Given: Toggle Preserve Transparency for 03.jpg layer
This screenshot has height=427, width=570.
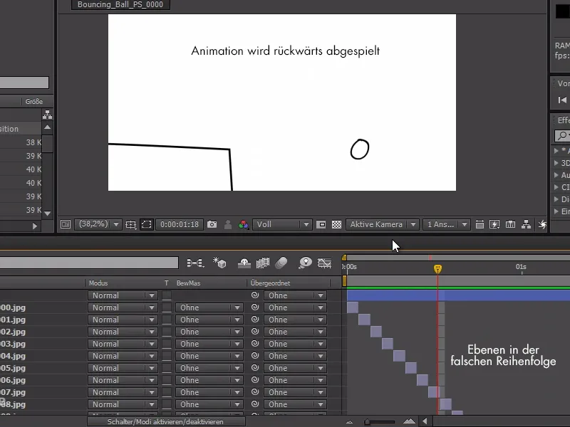Looking at the screenshot, I should click(x=167, y=344).
